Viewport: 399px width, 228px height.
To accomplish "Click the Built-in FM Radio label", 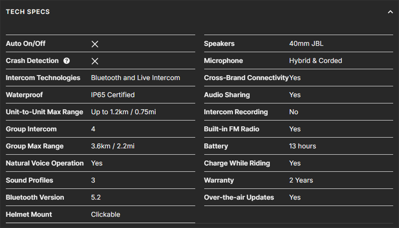I will click(231, 129).
